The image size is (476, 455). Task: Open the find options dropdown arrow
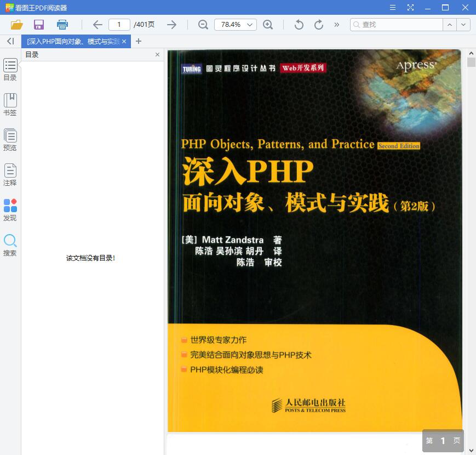pyautogui.click(x=463, y=24)
